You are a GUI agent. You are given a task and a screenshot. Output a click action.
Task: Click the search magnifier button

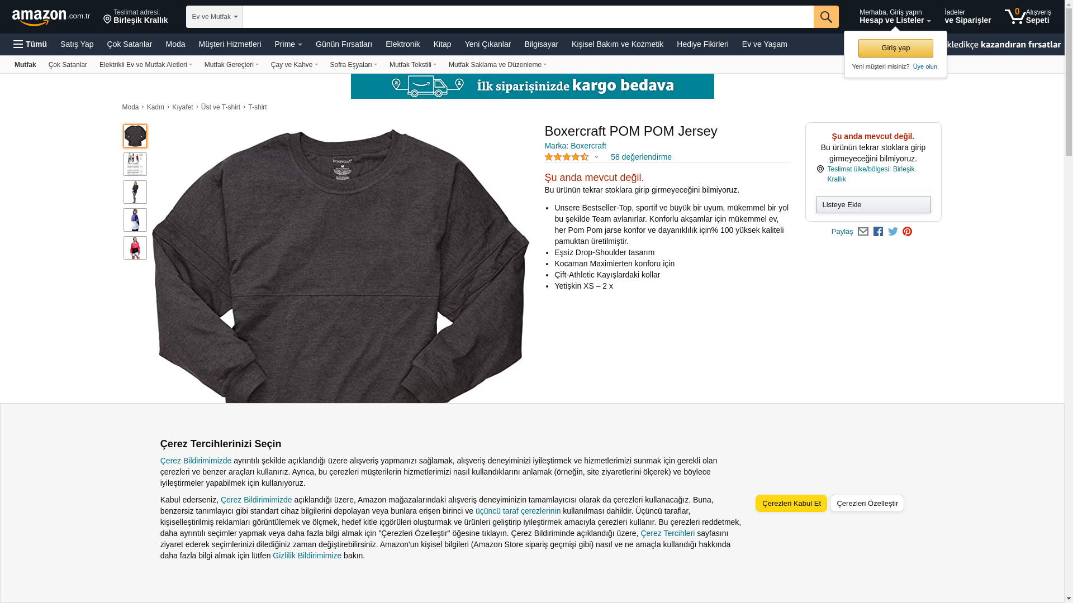click(x=826, y=17)
